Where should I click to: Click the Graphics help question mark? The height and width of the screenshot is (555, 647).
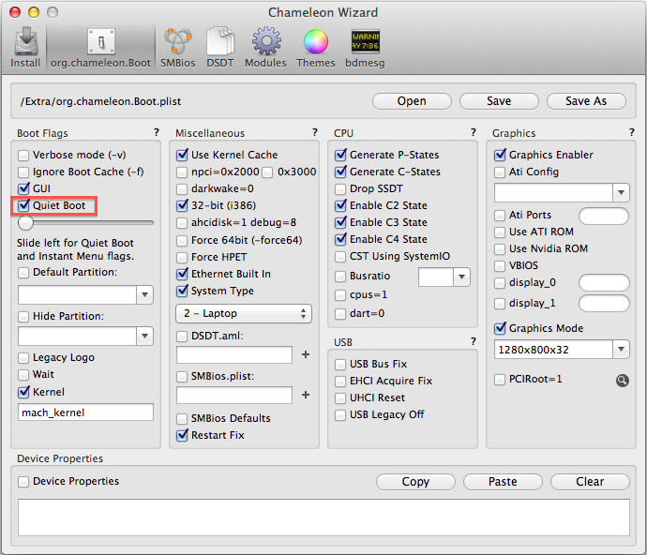[x=632, y=132]
